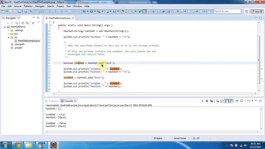Maximize the editor area
Image resolution: width=265 pixels, height=149 pixels.
pos(260,18)
